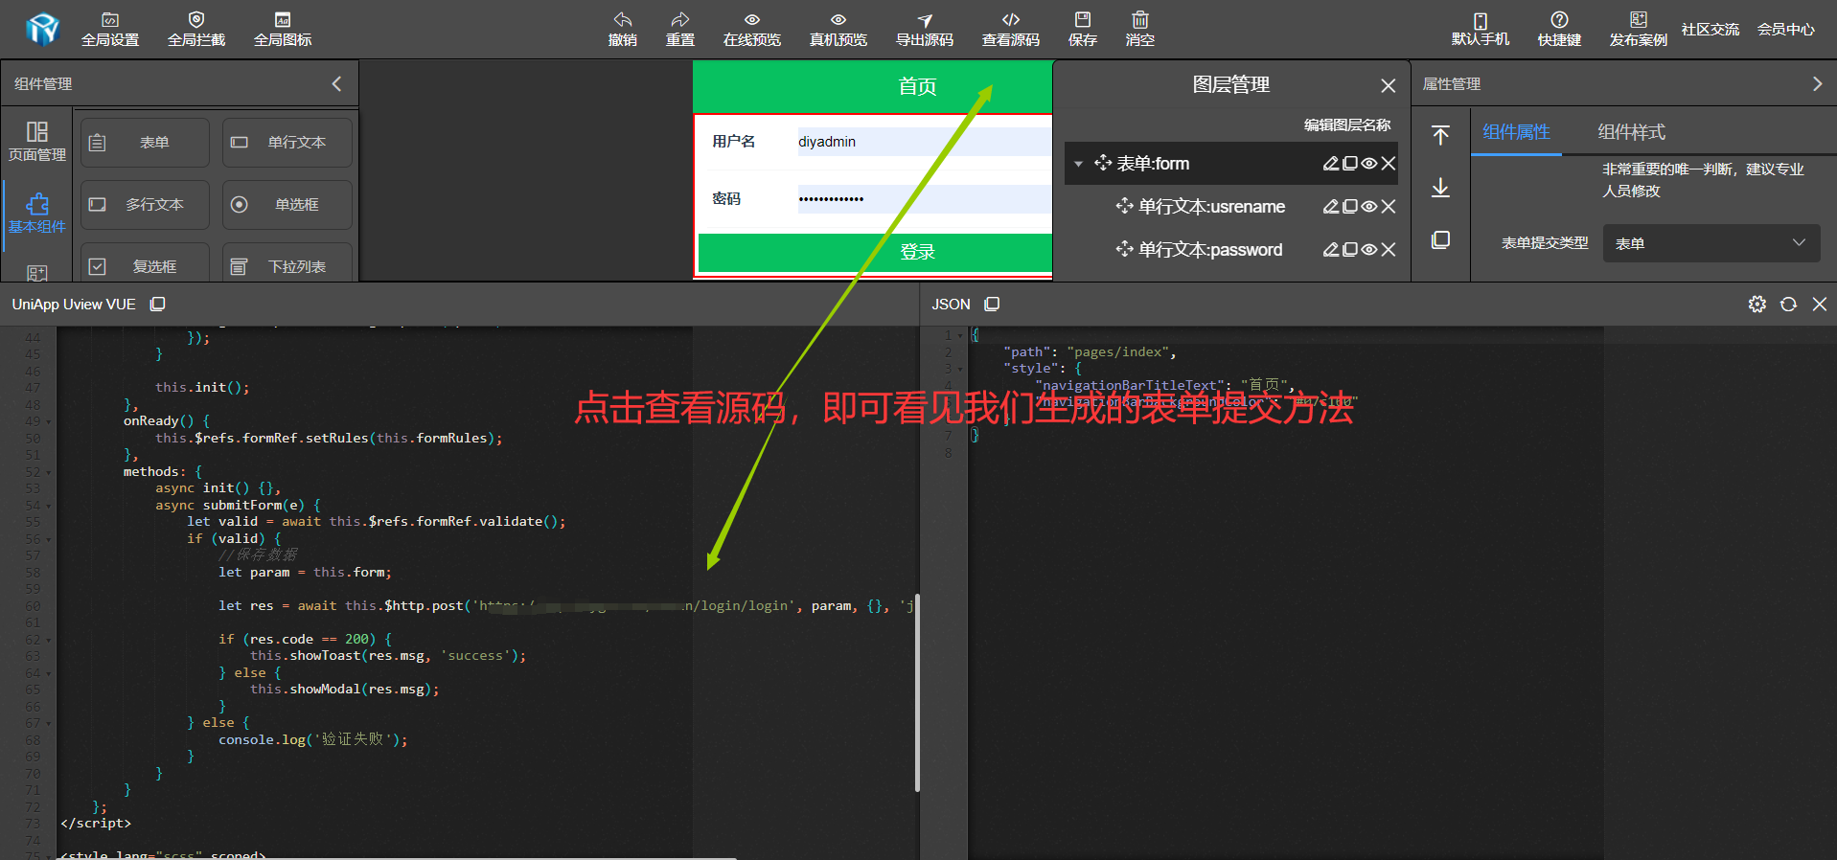
Task: Switch to 组件属性 tab
Action: pyautogui.click(x=1516, y=132)
